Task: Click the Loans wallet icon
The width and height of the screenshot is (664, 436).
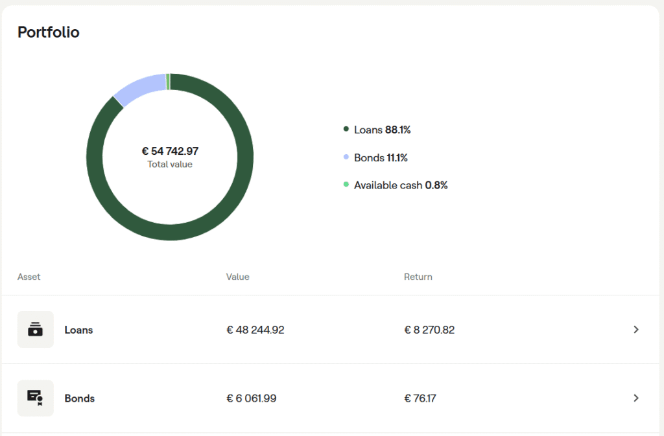Action: (35, 330)
